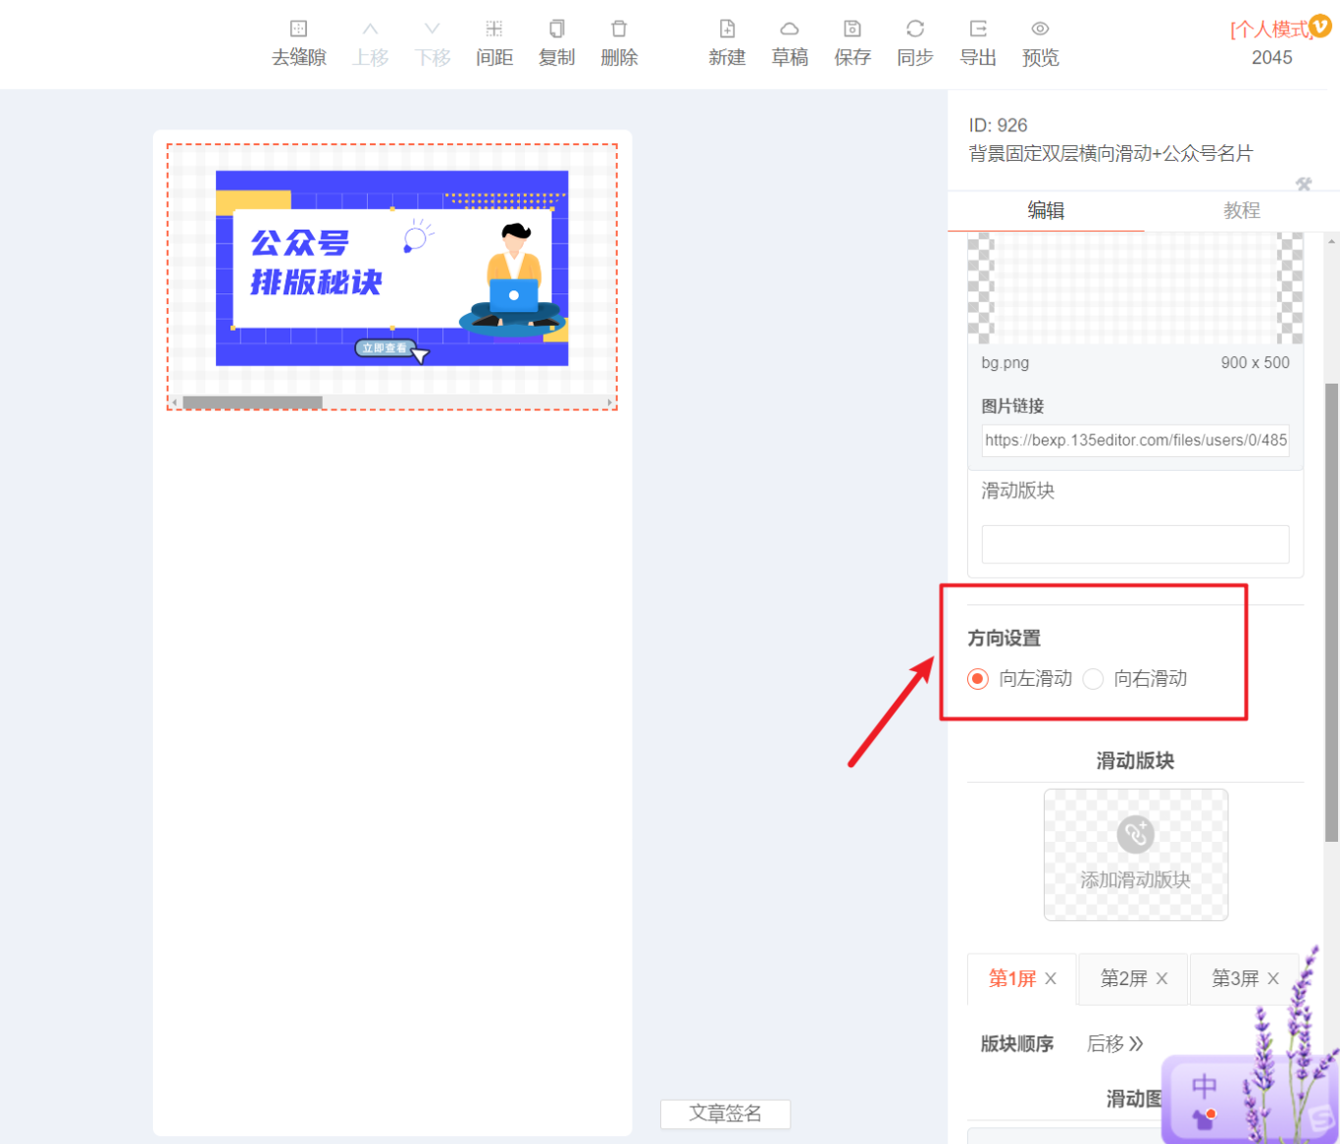
Task: Click the input method 中 floating icon
Action: [x=1204, y=1087]
